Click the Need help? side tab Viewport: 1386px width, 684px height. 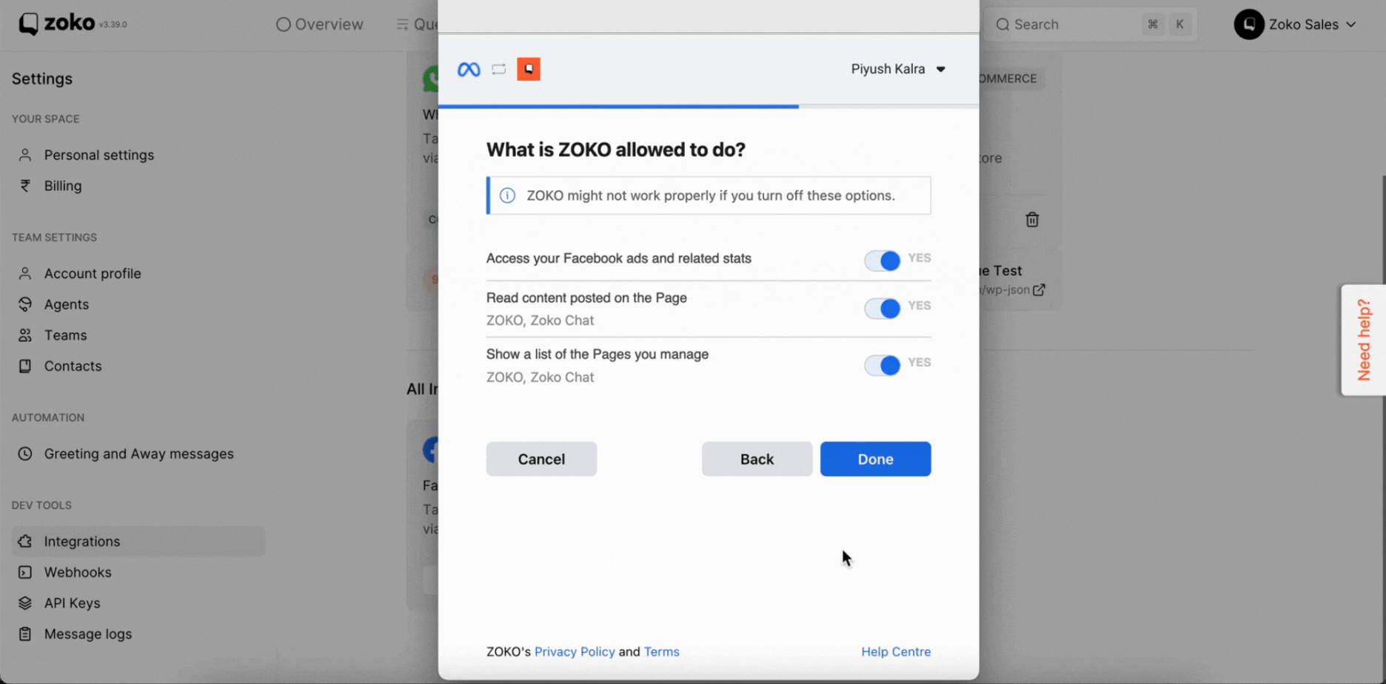(x=1364, y=340)
